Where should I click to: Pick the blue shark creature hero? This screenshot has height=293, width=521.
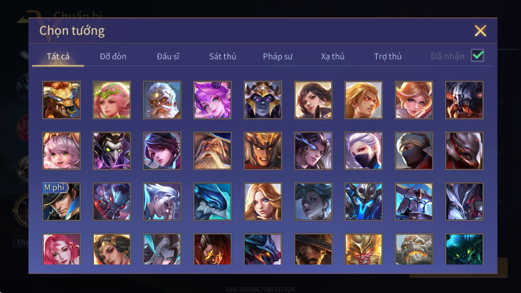tap(212, 202)
